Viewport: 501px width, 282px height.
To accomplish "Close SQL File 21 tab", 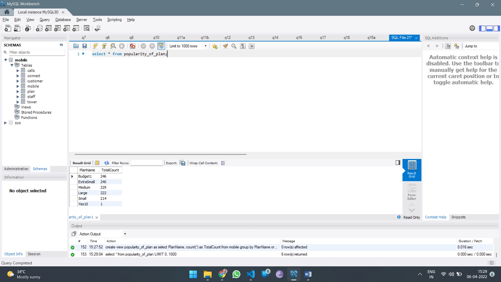I will point(416,38).
